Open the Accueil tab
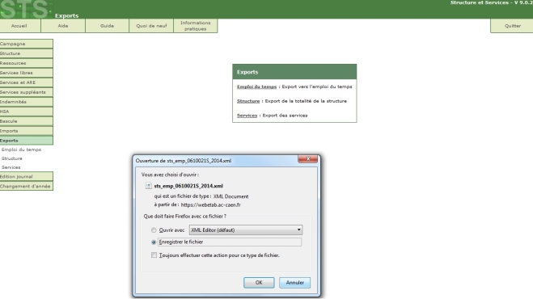This screenshot has width=533, height=299. (x=20, y=26)
